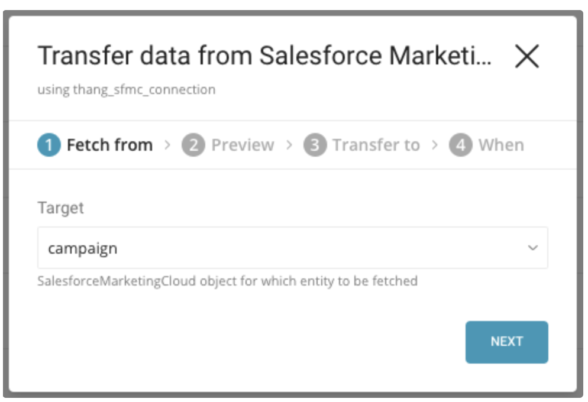Click the chevron between Preview and Transfer to
This screenshot has width=588, height=402.
coord(289,145)
